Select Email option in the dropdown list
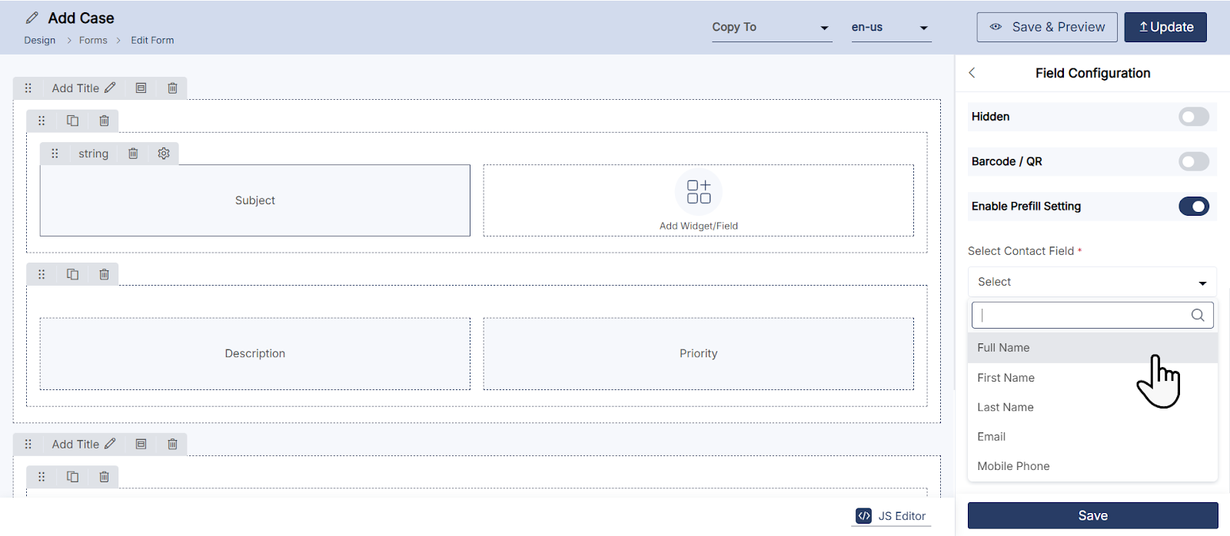This screenshot has width=1230, height=536. coord(992,437)
